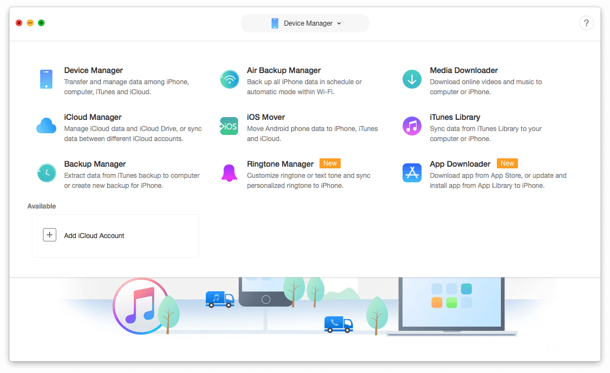The image size is (610, 373).
Task: Open help with the question mark button
Action: (586, 23)
